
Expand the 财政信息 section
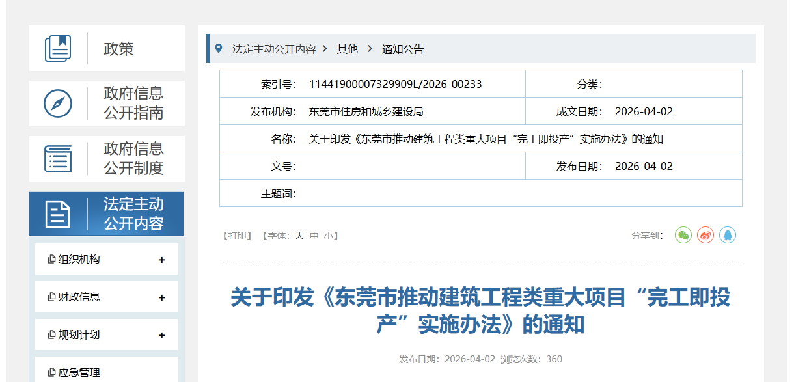click(x=161, y=297)
